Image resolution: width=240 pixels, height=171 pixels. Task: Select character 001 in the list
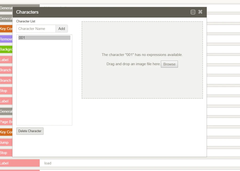[x=44, y=38]
